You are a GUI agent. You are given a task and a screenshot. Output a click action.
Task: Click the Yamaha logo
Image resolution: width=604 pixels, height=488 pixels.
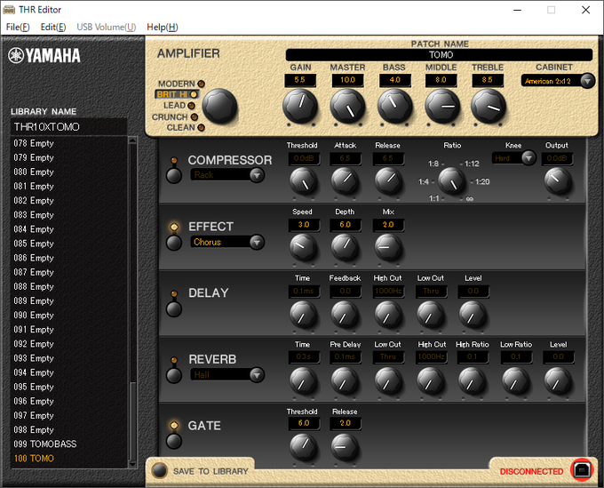coord(44,55)
